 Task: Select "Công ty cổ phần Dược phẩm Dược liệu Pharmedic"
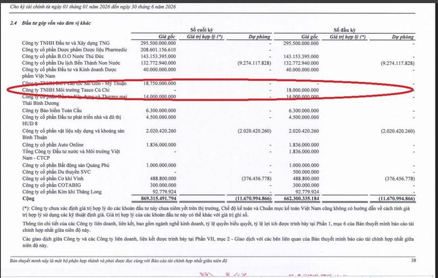[74, 49]
